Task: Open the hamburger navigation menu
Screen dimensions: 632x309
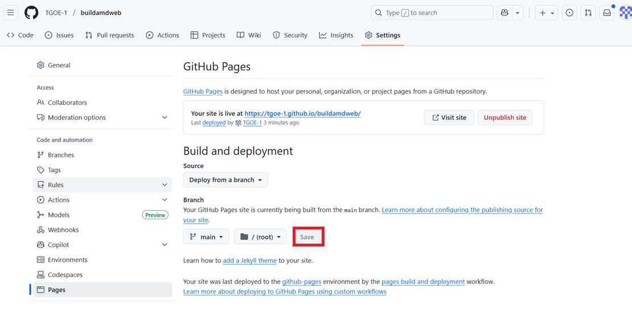Action: tap(11, 12)
